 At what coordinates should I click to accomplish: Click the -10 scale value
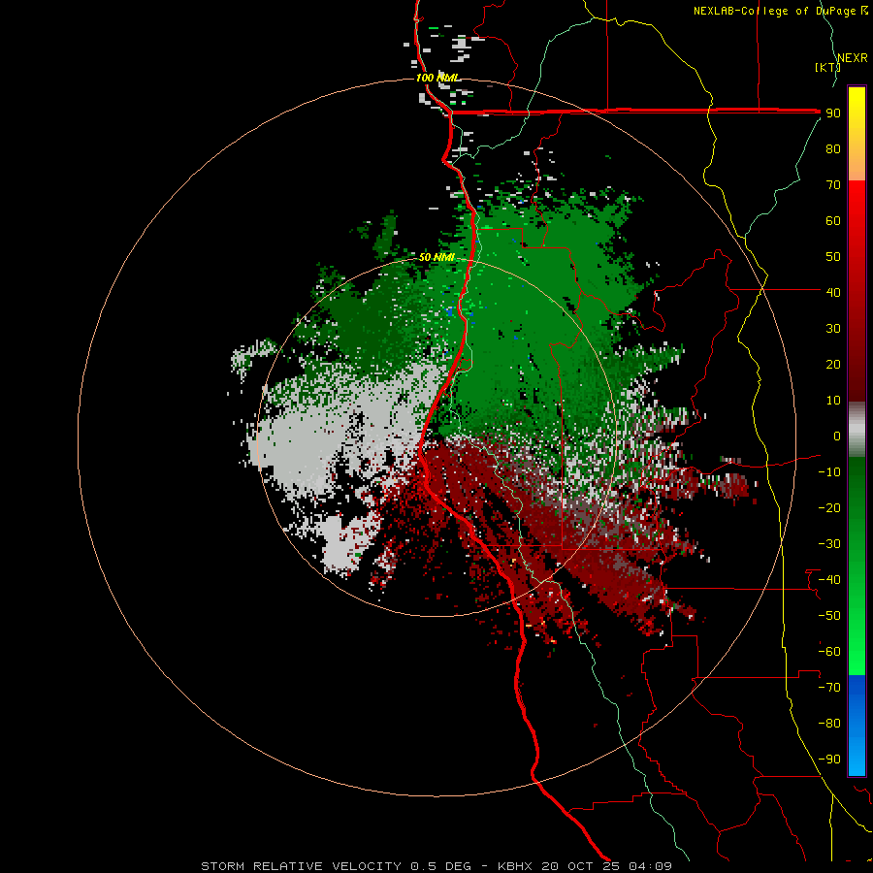coord(829,472)
